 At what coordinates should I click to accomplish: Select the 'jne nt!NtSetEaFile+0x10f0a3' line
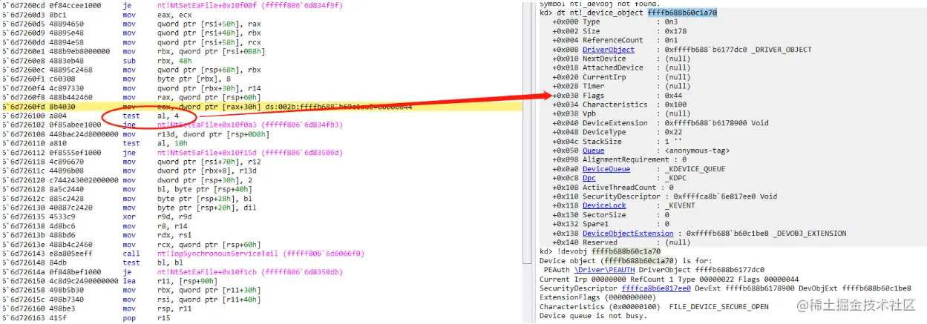(172, 125)
